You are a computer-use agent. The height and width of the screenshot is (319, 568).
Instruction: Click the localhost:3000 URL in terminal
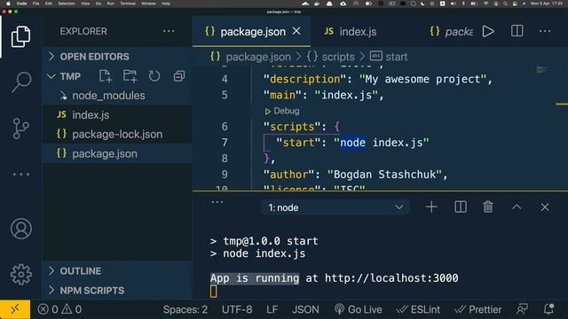pos(391,278)
